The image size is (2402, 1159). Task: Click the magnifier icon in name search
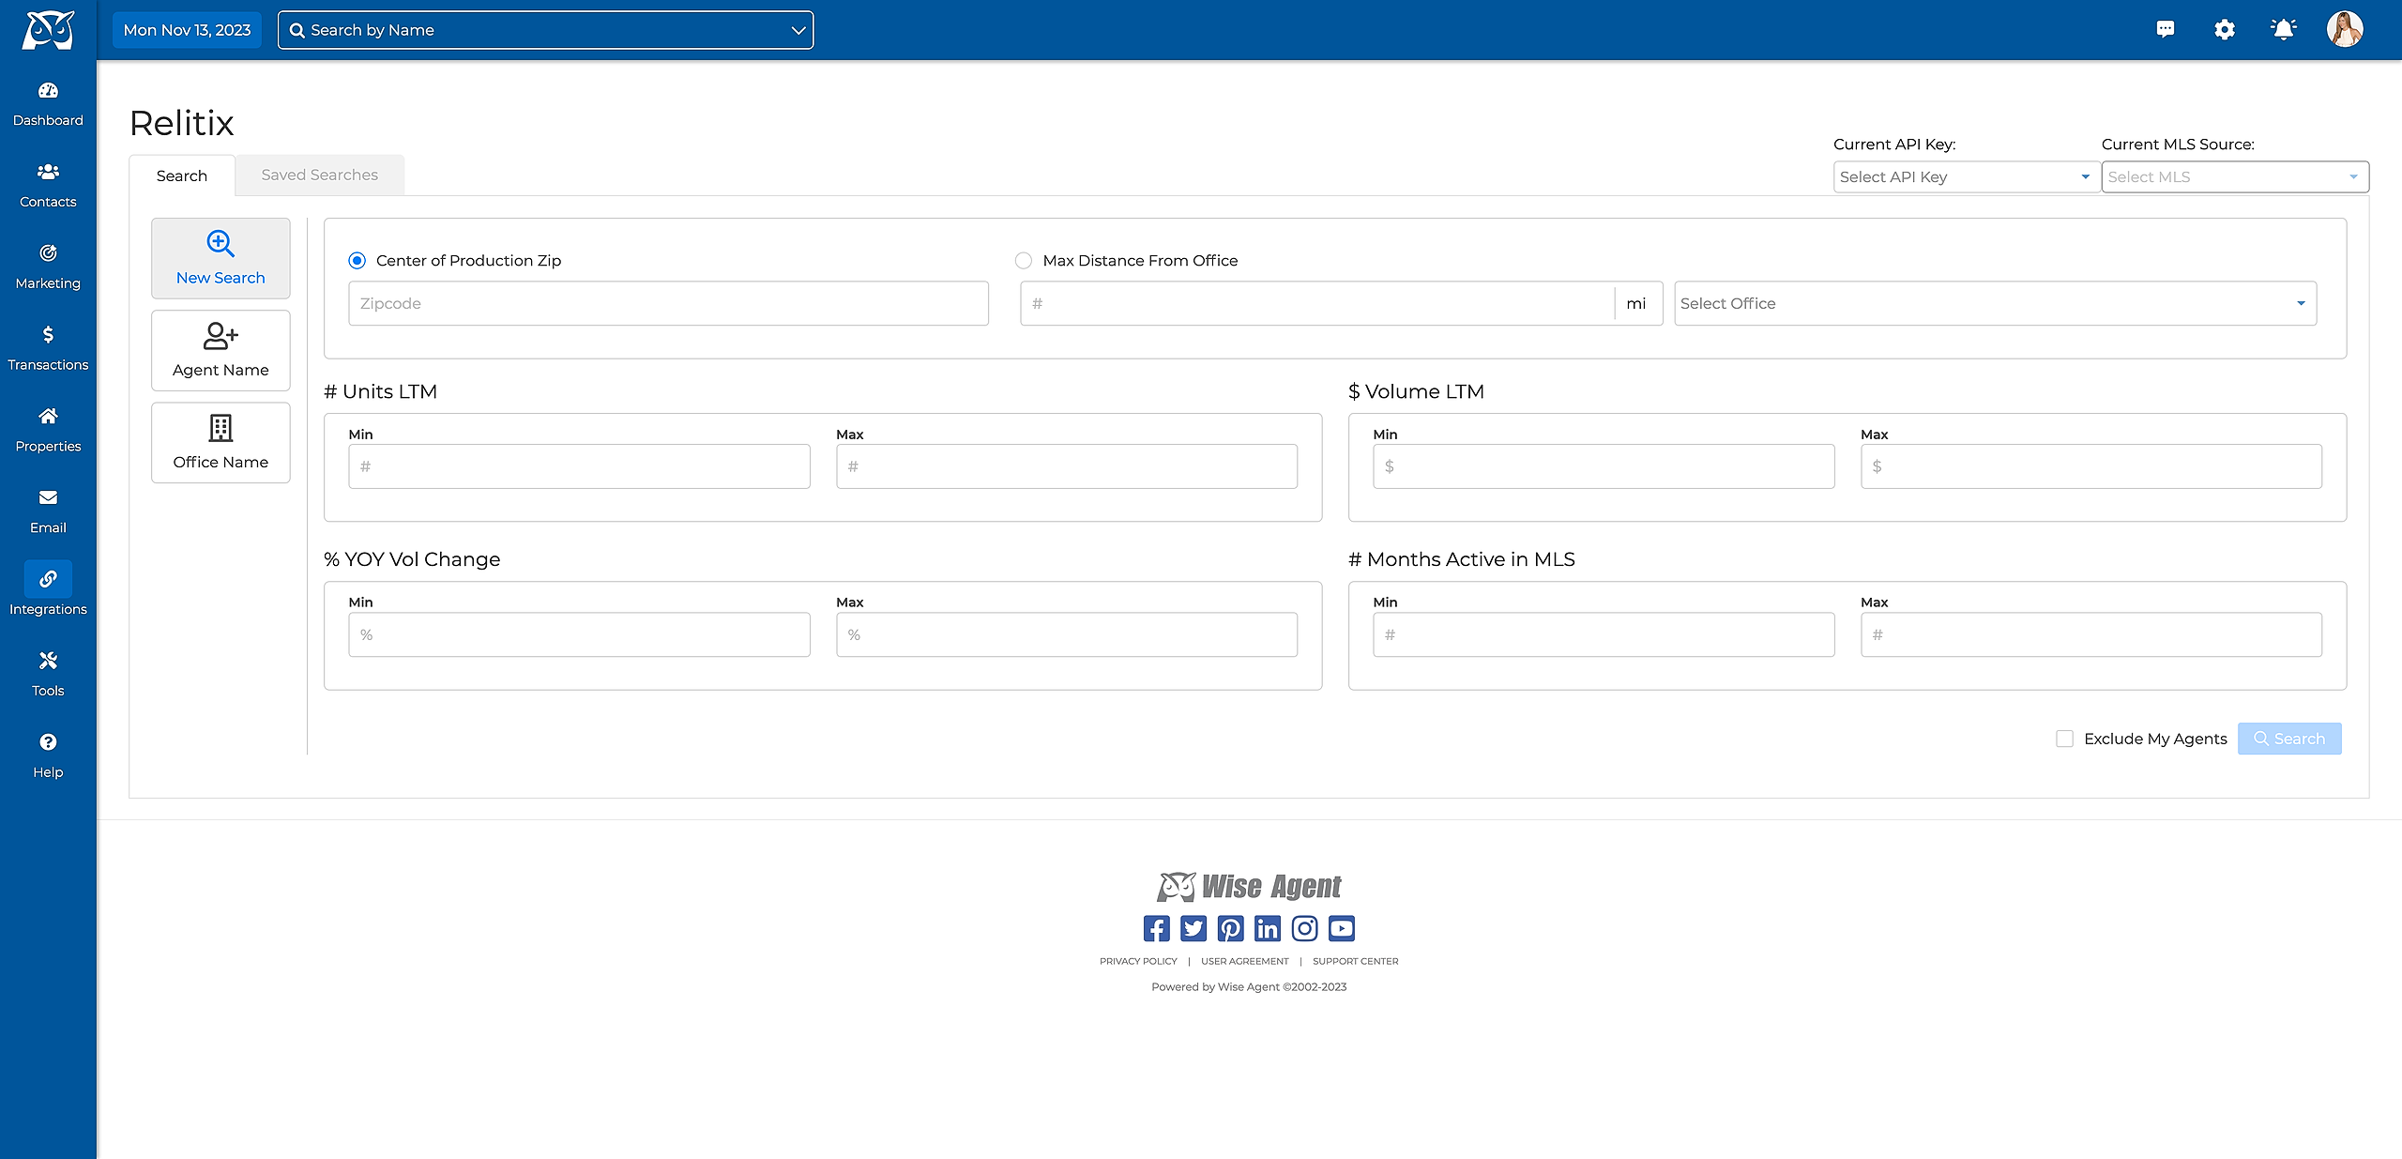click(x=296, y=30)
